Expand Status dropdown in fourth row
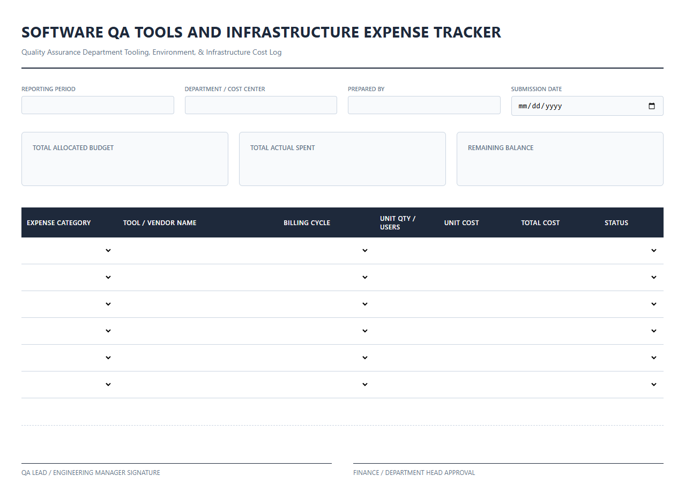This screenshot has height=498, width=685. (x=631, y=331)
